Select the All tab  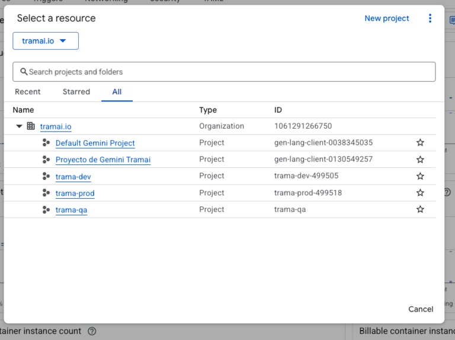click(117, 92)
